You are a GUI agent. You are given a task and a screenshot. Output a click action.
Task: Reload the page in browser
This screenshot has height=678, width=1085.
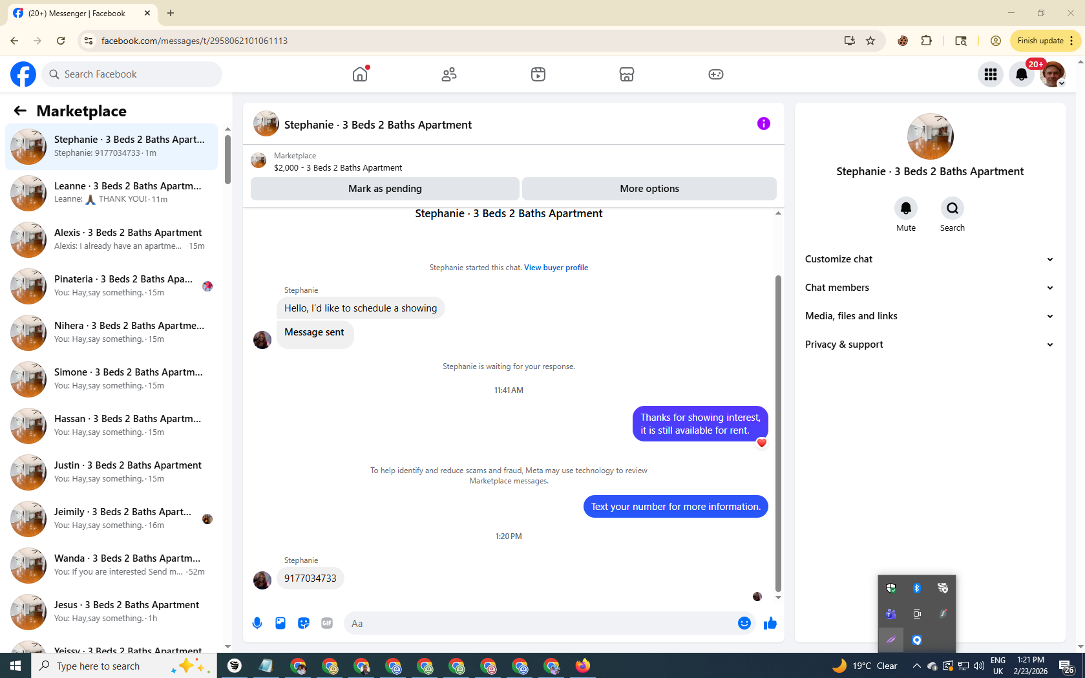[61, 41]
